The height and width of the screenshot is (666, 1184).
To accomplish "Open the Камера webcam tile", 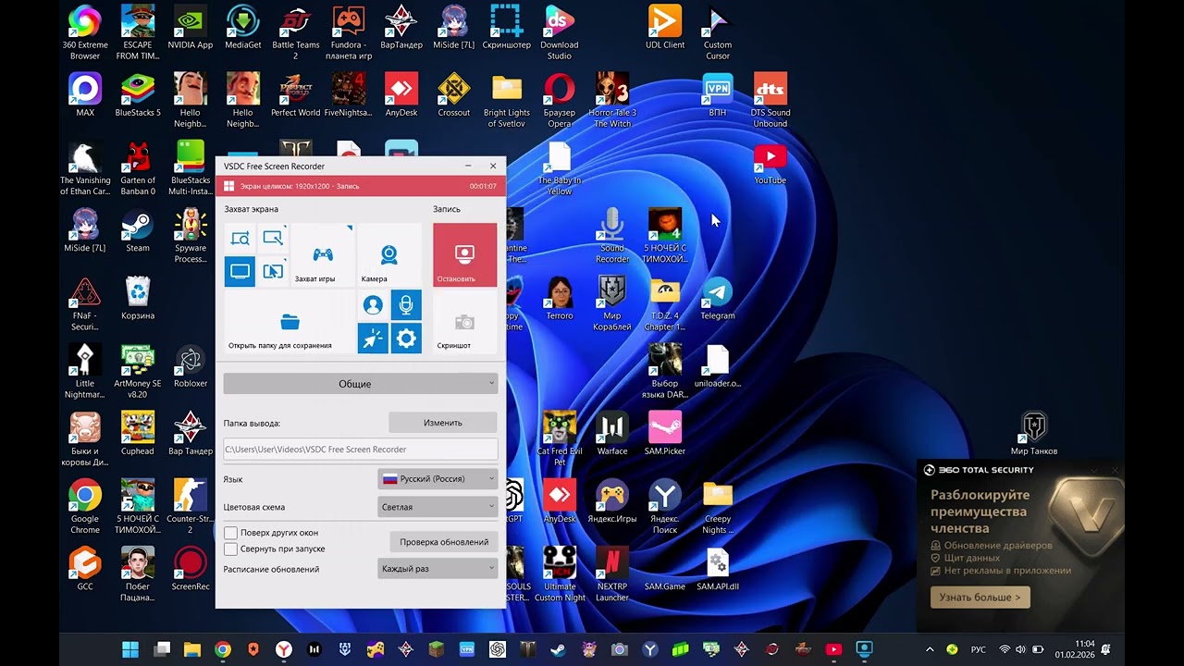I will click(x=389, y=255).
